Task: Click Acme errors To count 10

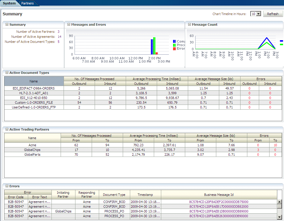Action: pyautogui.click(x=275, y=145)
